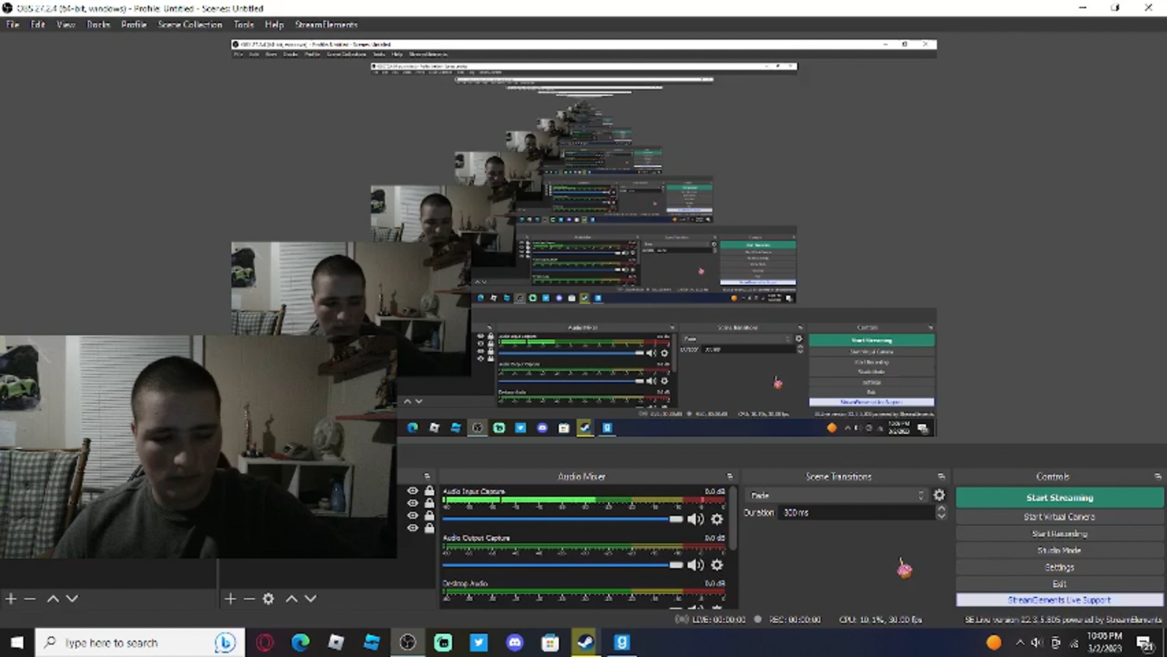The height and width of the screenshot is (657, 1167).
Task: Adjust the Audio Input Capture volume slider
Action: pyautogui.click(x=676, y=519)
